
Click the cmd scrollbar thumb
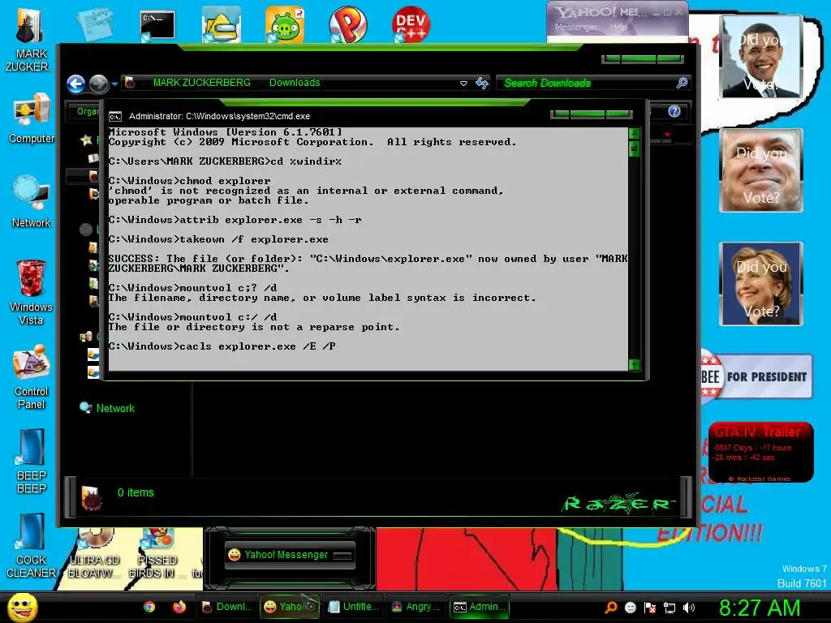tap(634, 149)
